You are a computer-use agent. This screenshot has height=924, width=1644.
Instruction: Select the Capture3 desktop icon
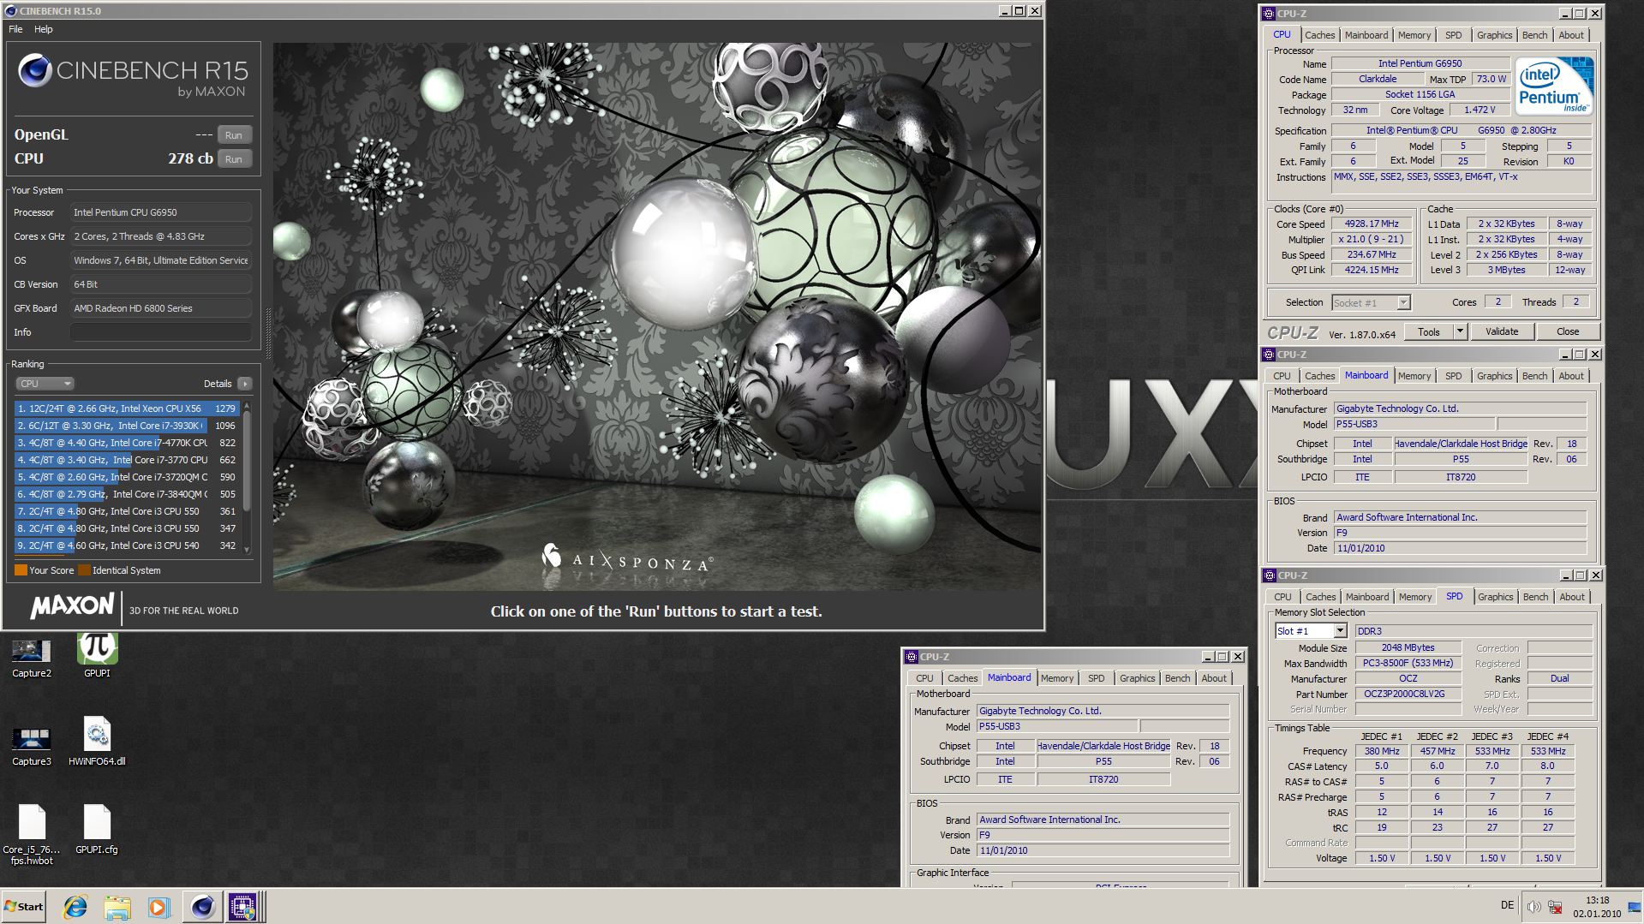click(32, 745)
